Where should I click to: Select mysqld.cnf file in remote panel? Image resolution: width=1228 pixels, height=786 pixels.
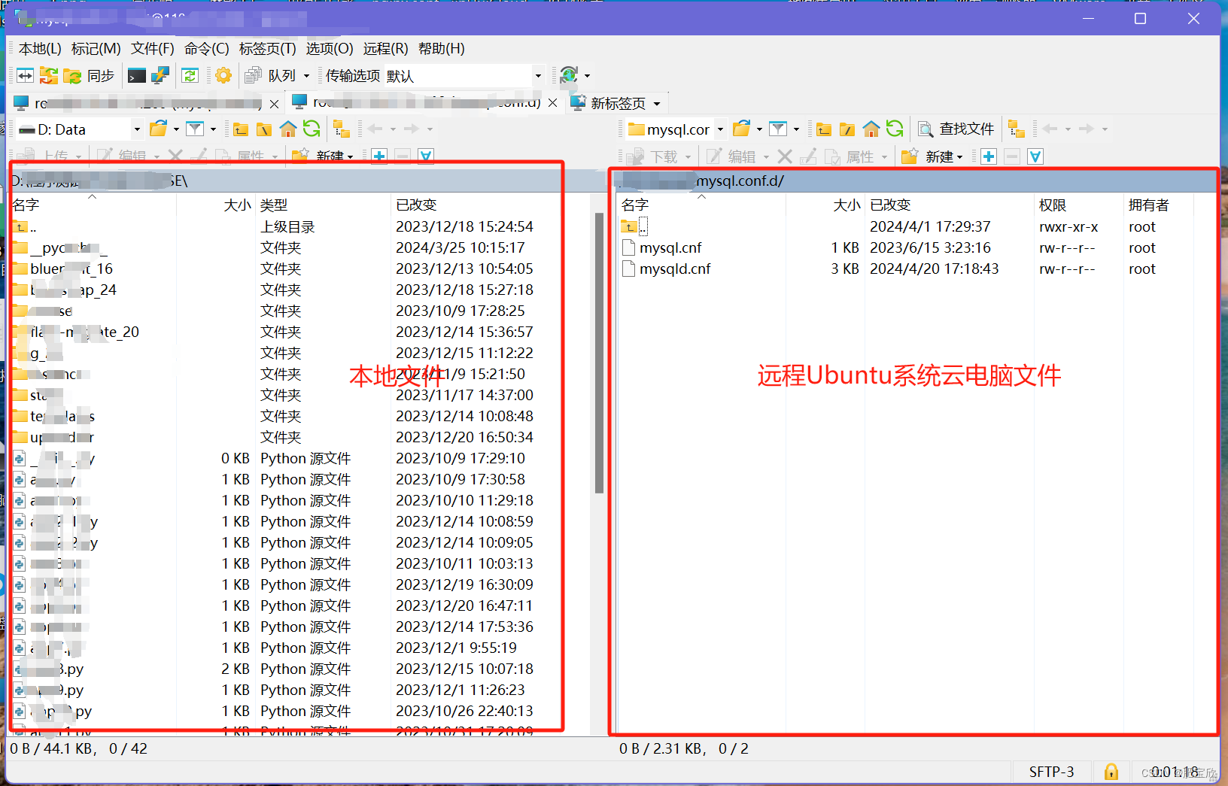point(675,269)
